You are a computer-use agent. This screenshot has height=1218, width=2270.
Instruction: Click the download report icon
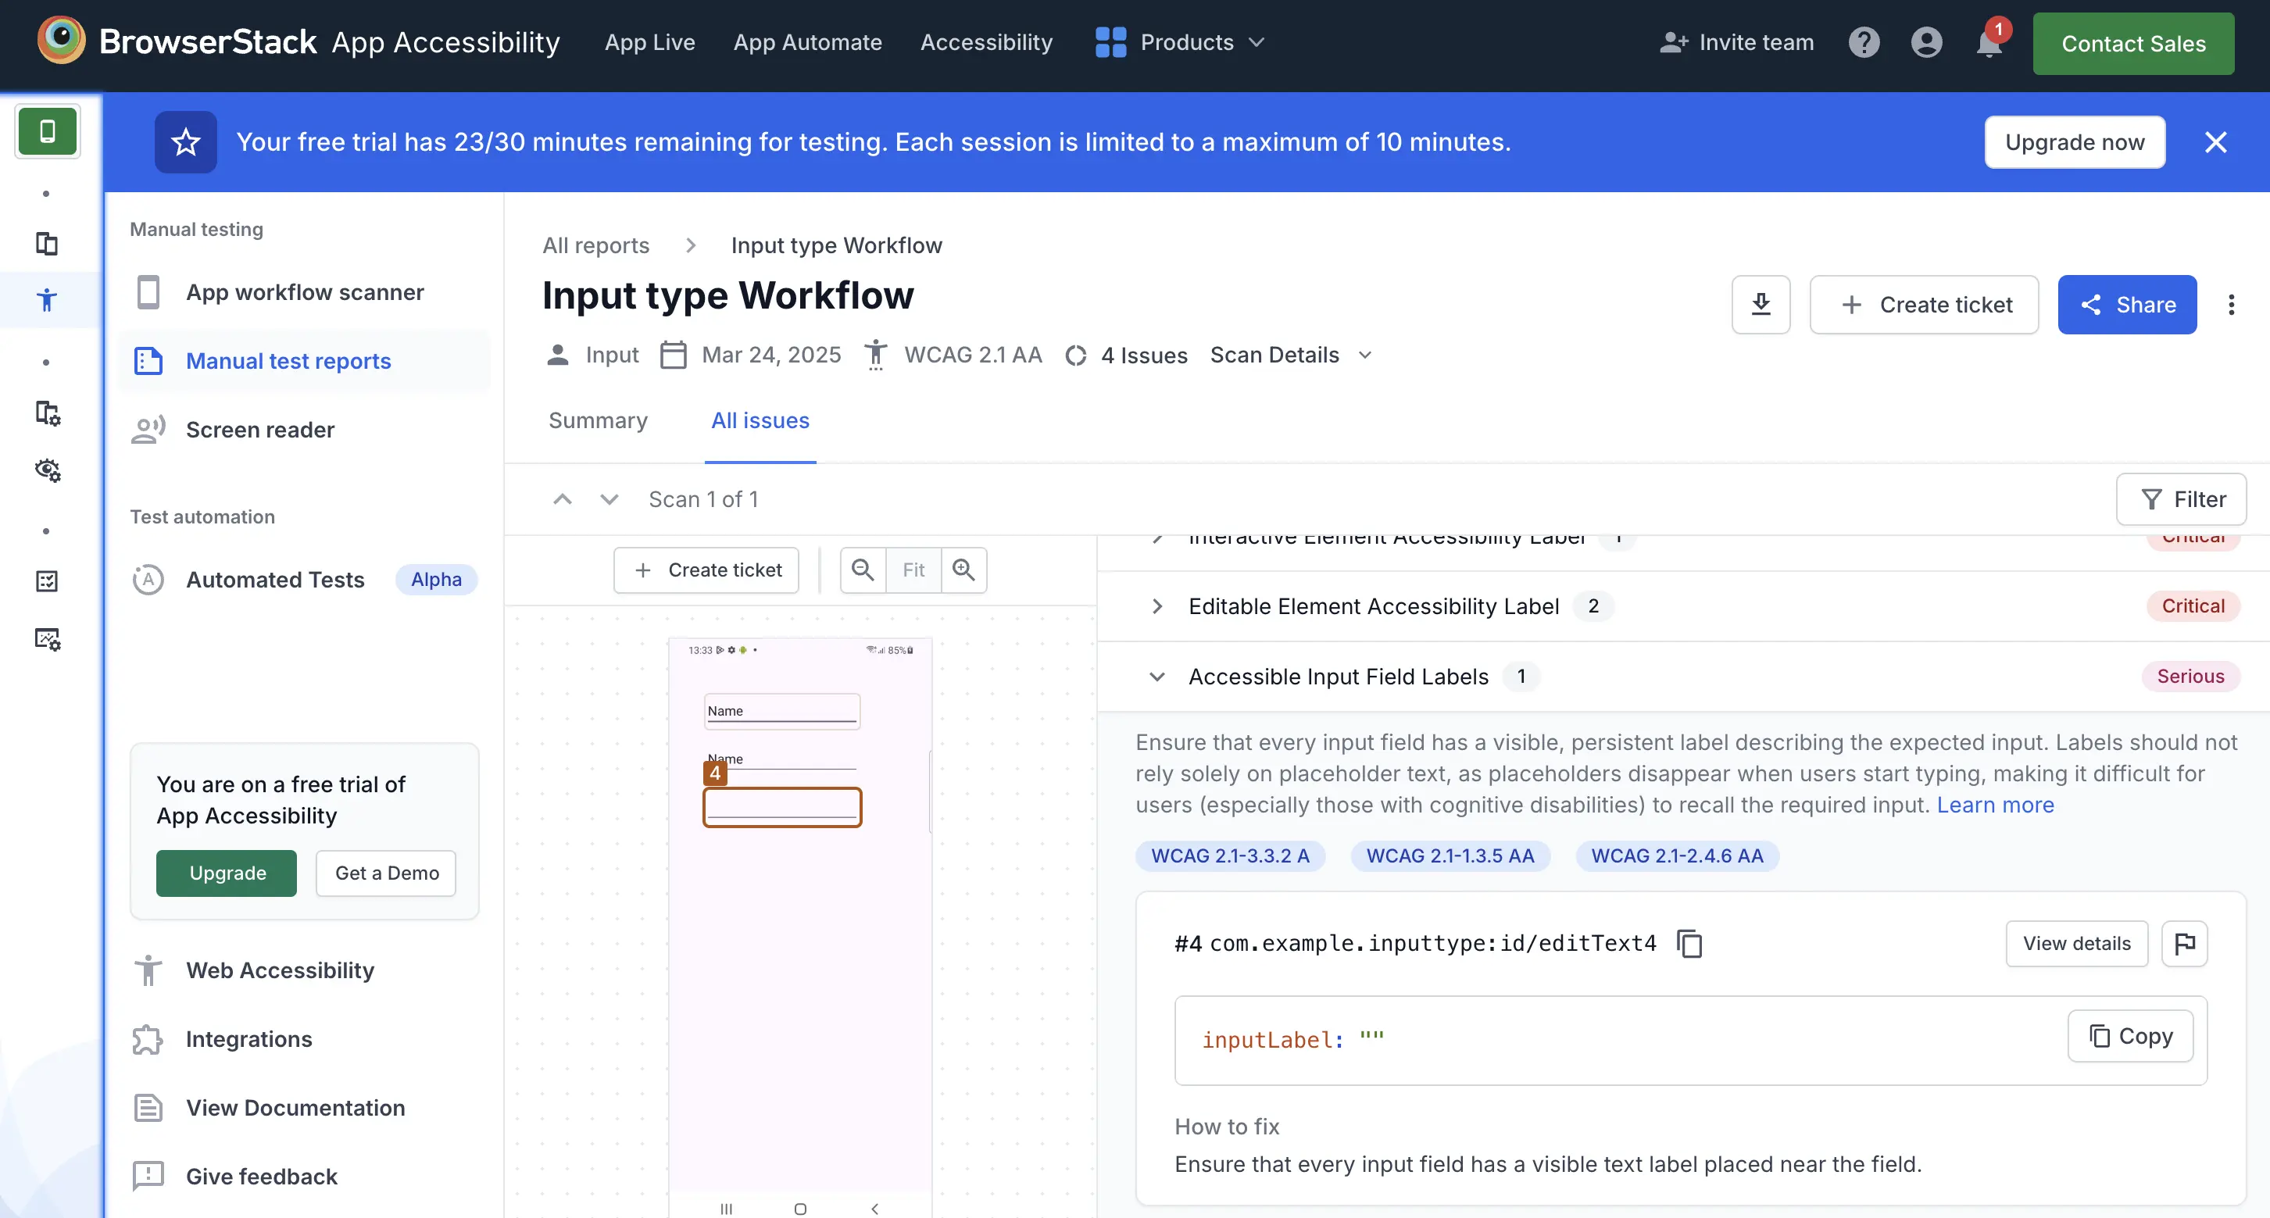(x=1761, y=304)
